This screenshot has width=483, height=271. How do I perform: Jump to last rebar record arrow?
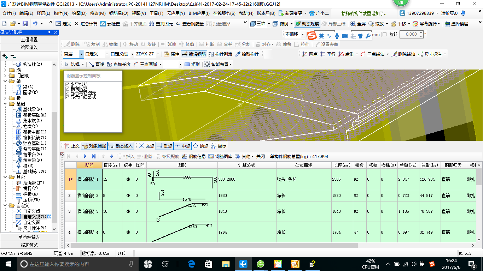point(94,156)
